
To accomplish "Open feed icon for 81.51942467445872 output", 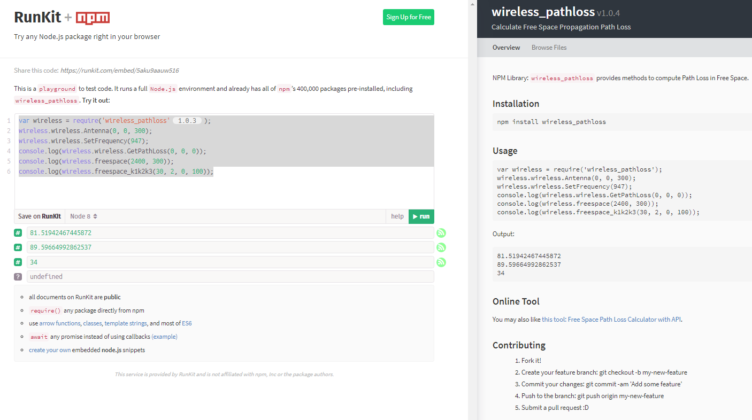I will [441, 233].
